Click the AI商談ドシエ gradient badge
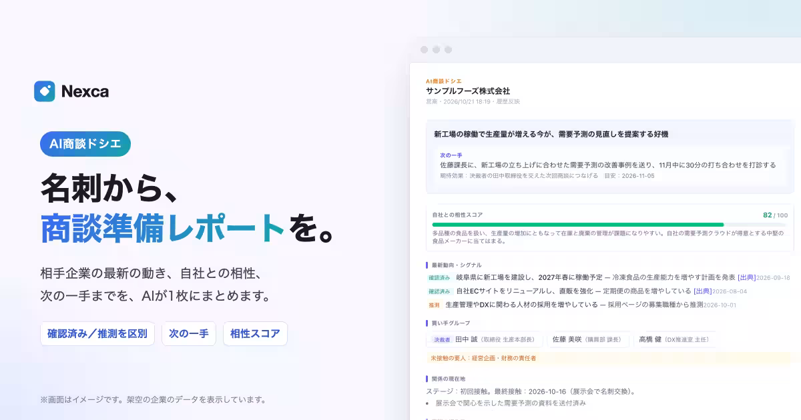The height and width of the screenshot is (420, 801). tap(85, 144)
